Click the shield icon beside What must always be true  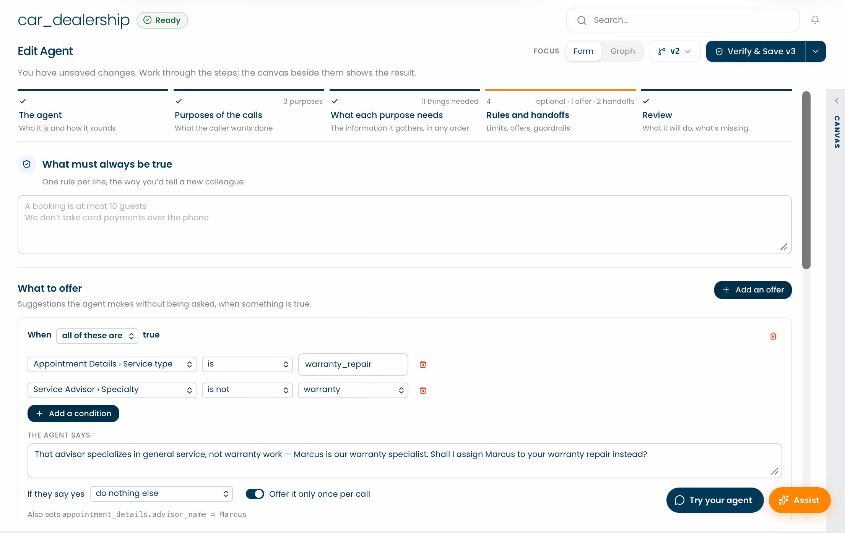pos(27,164)
